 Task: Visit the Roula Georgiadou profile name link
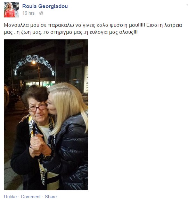[45, 6]
